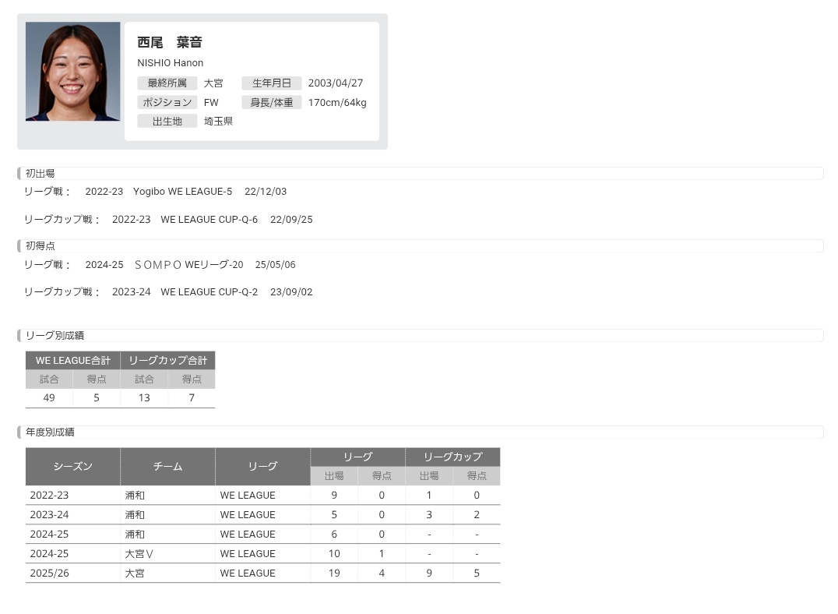Screen dimensions: 838x614
Task: Click birthdate value 2003/04/27
Action: pos(336,83)
